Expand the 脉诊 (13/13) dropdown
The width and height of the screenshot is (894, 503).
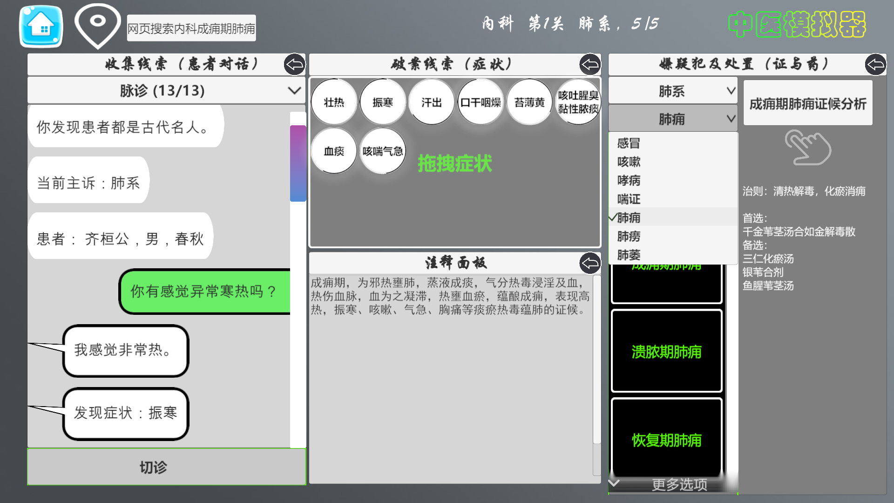point(167,90)
